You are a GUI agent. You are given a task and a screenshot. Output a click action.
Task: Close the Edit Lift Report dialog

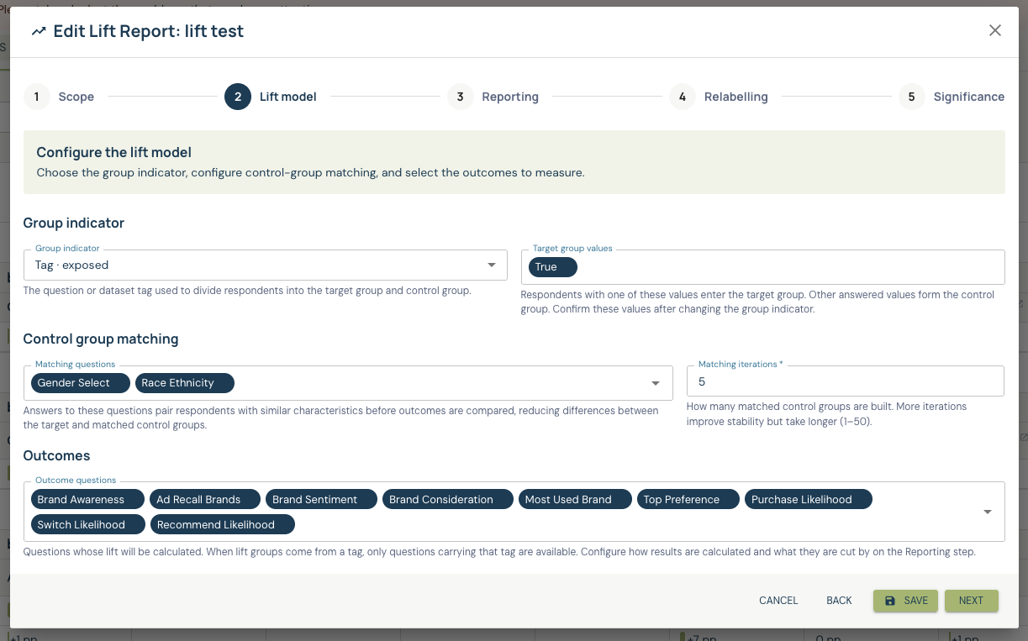(x=995, y=30)
